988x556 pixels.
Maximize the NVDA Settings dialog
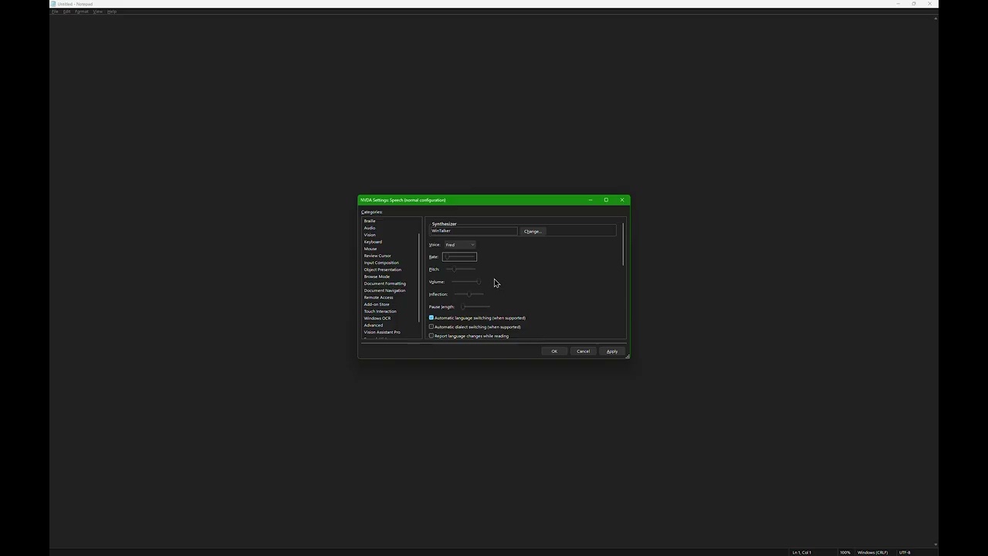[x=606, y=200]
